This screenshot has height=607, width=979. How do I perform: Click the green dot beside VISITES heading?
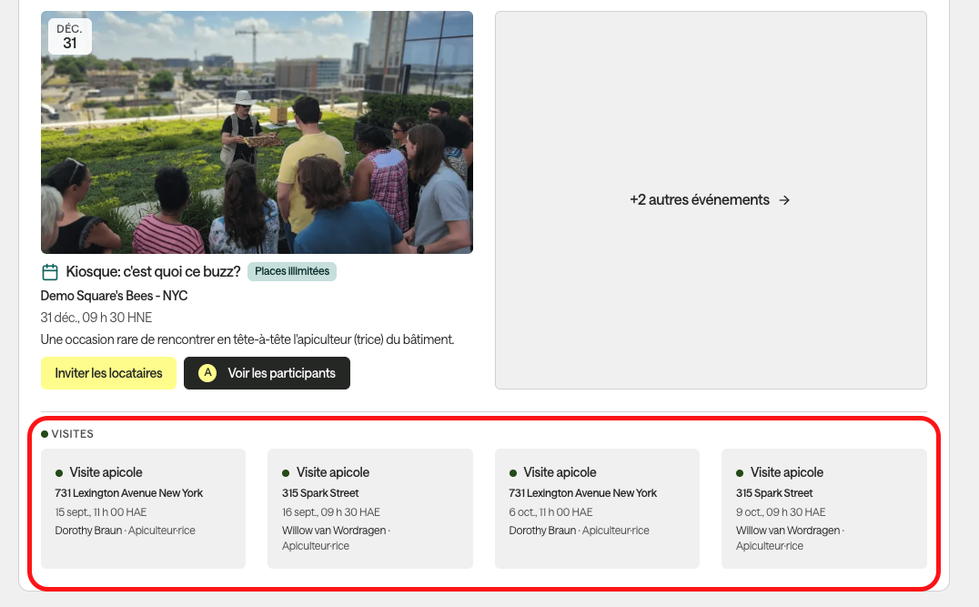coord(45,434)
